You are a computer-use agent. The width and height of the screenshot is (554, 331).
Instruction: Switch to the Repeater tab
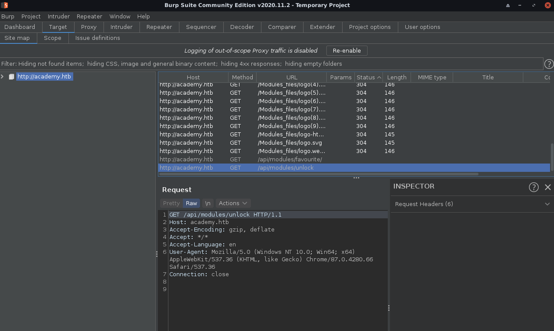pyautogui.click(x=159, y=27)
